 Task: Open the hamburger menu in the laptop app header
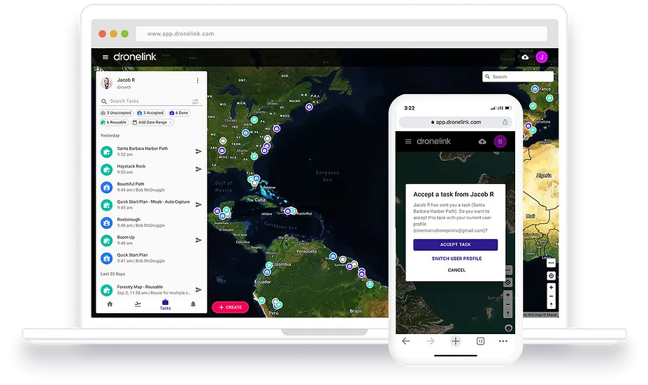tap(106, 57)
